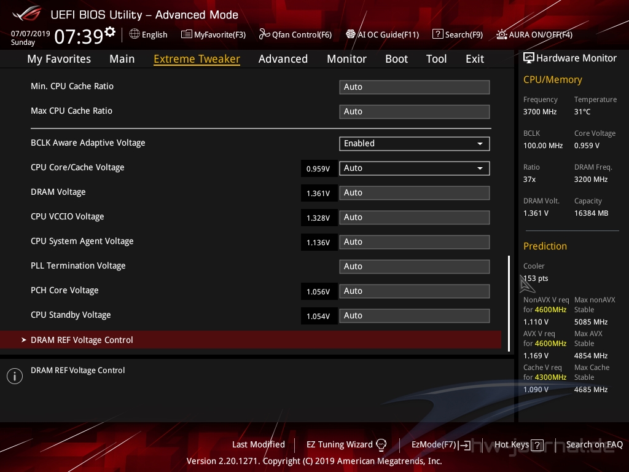Screen dimensions: 629x472
Task: Switch to the Boot tab
Action: [x=396, y=58]
